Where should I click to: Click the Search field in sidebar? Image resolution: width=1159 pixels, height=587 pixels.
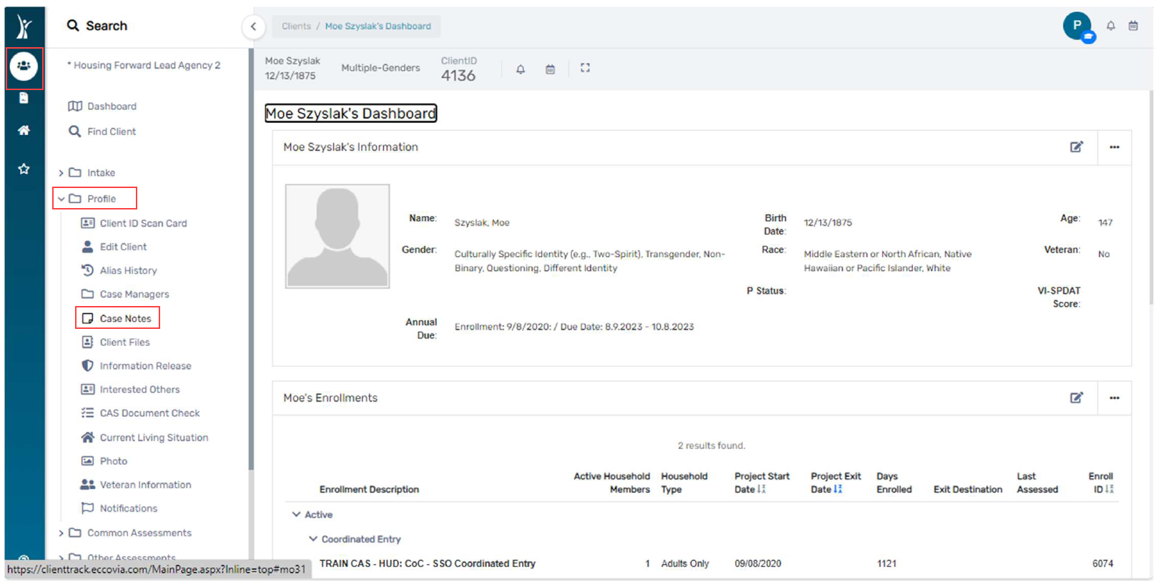tap(106, 26)
